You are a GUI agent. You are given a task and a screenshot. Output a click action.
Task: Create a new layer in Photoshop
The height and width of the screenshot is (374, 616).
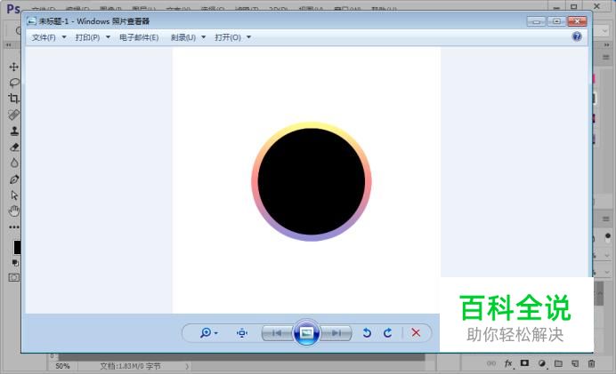(575, 363)
